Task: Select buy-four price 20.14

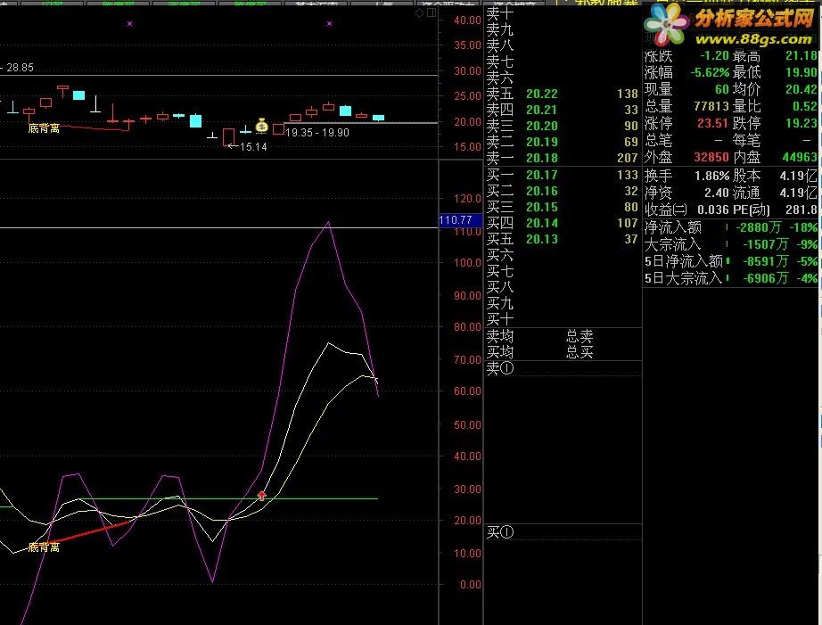Action: pos(542,224)
